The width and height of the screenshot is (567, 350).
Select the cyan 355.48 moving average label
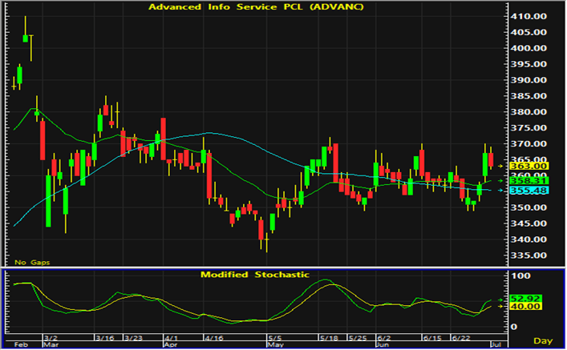click(529, 191)
